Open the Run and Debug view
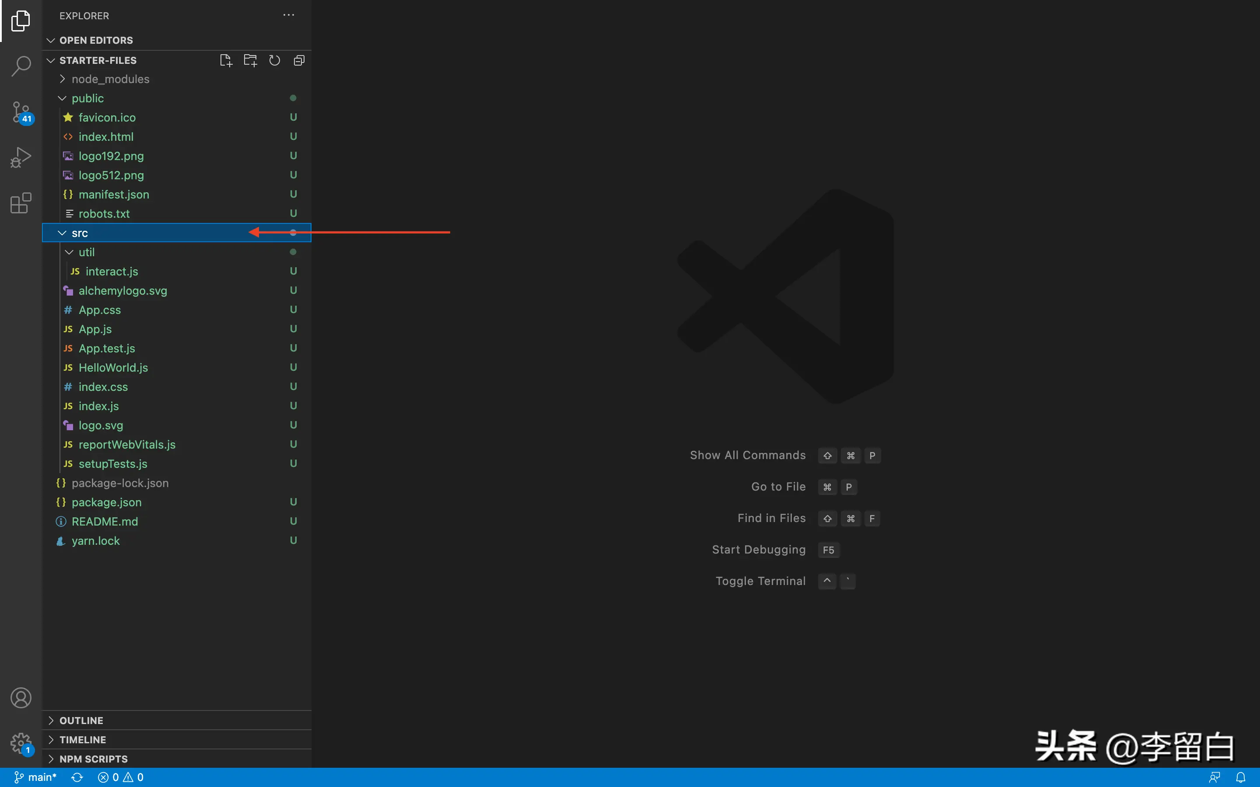The image size is (1260, 787). [21, 157]
